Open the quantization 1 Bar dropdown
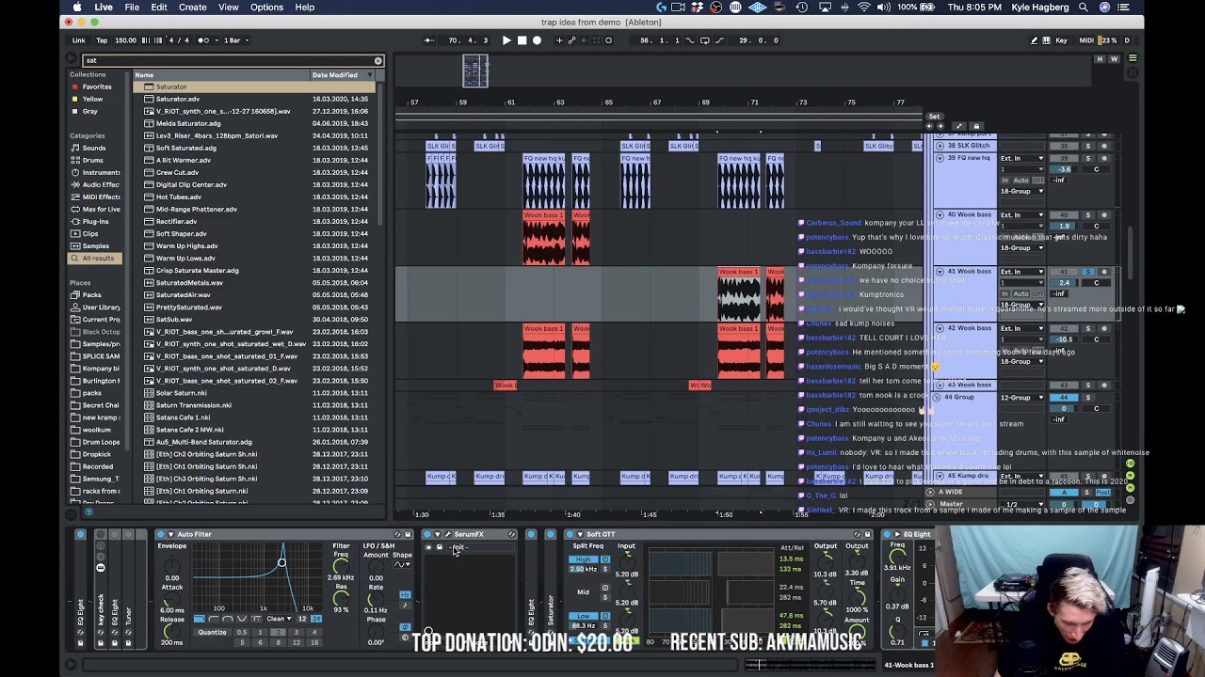 click(235, 40)
